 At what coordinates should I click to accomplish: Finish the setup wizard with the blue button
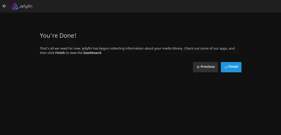click(x=231, y=67)
